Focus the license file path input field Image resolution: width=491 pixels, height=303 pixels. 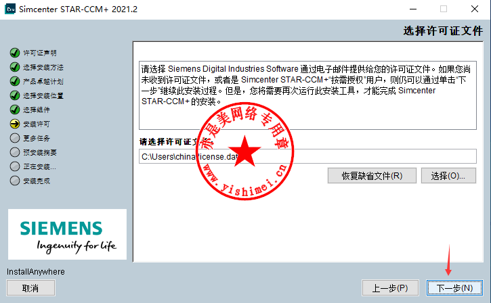click(x=308, y=156)
